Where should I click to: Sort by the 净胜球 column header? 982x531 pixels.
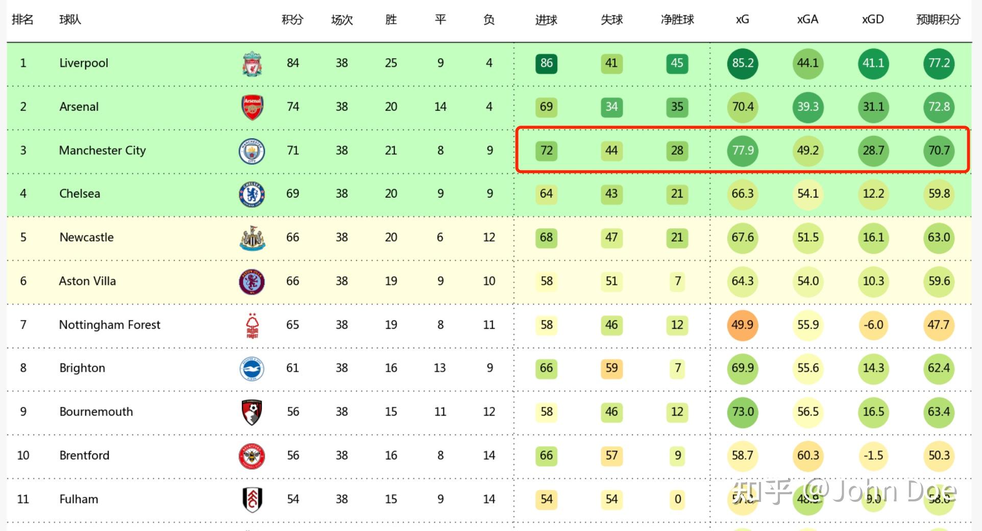pyautogui.click(x=677, y=20)
